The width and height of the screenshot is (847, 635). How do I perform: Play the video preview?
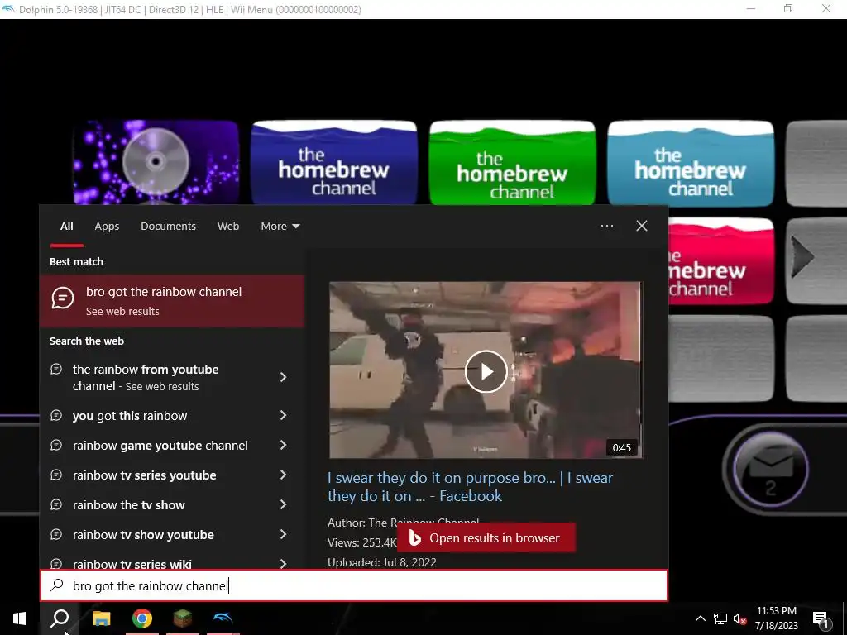(x=486, y=371)
